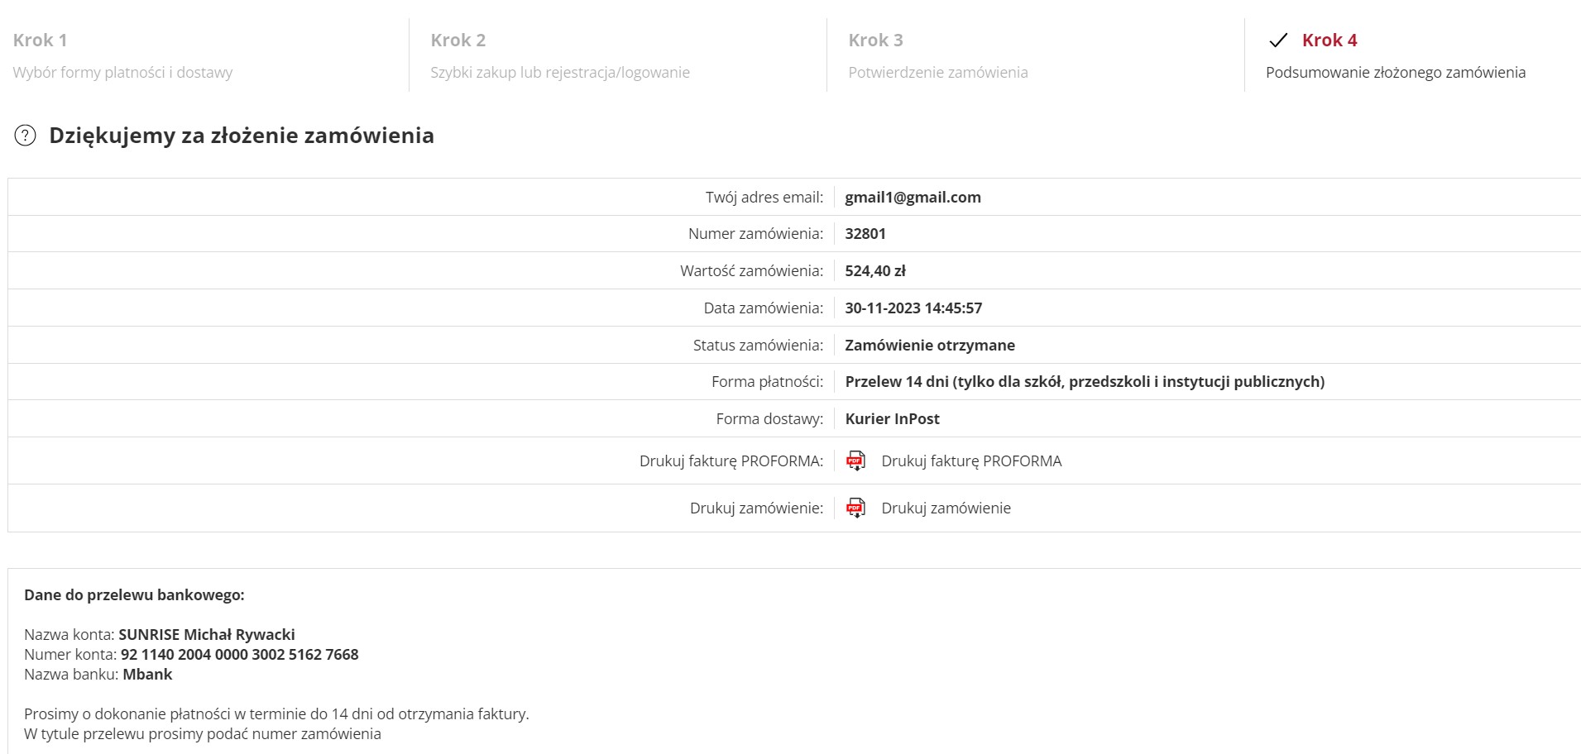Click the Dziękujemy za złożenie zamówienia heading
This screenshot has height=754, width=1581.
pyautogui.click(x=241, y=136)
